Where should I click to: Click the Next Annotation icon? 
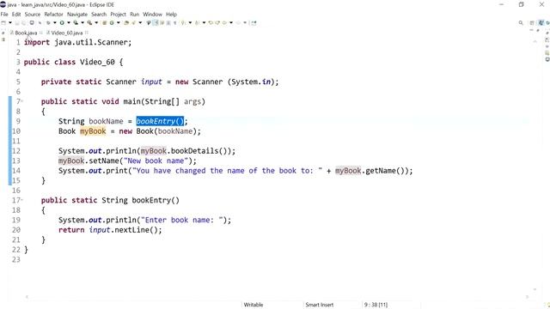pyautogui.click(x=183, y=23)
